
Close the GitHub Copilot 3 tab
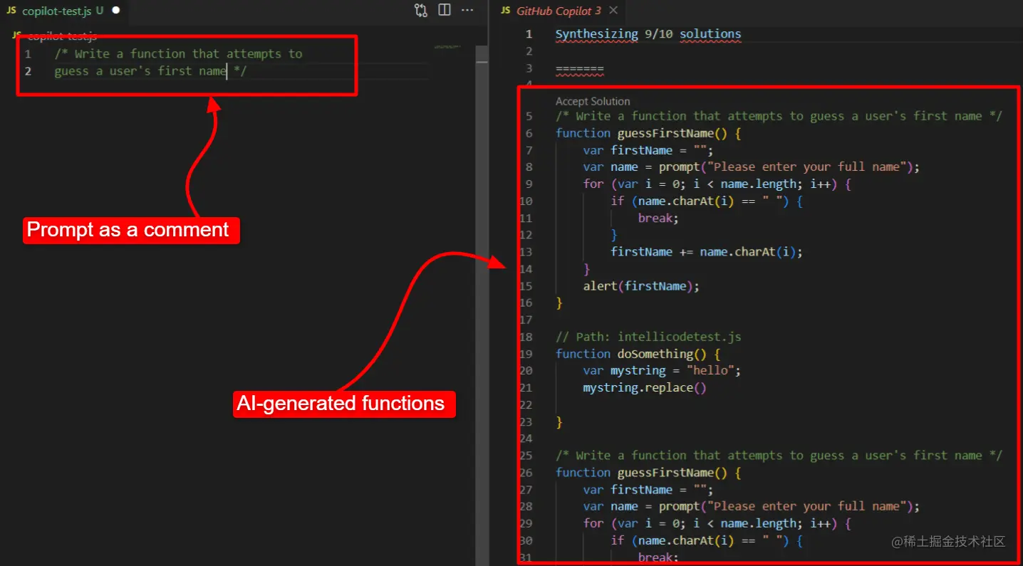613,11
